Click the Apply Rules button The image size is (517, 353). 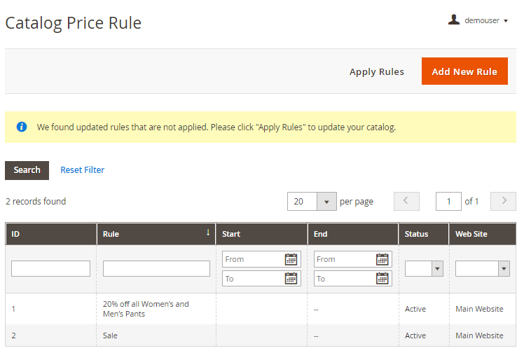[x=376, y=71]
